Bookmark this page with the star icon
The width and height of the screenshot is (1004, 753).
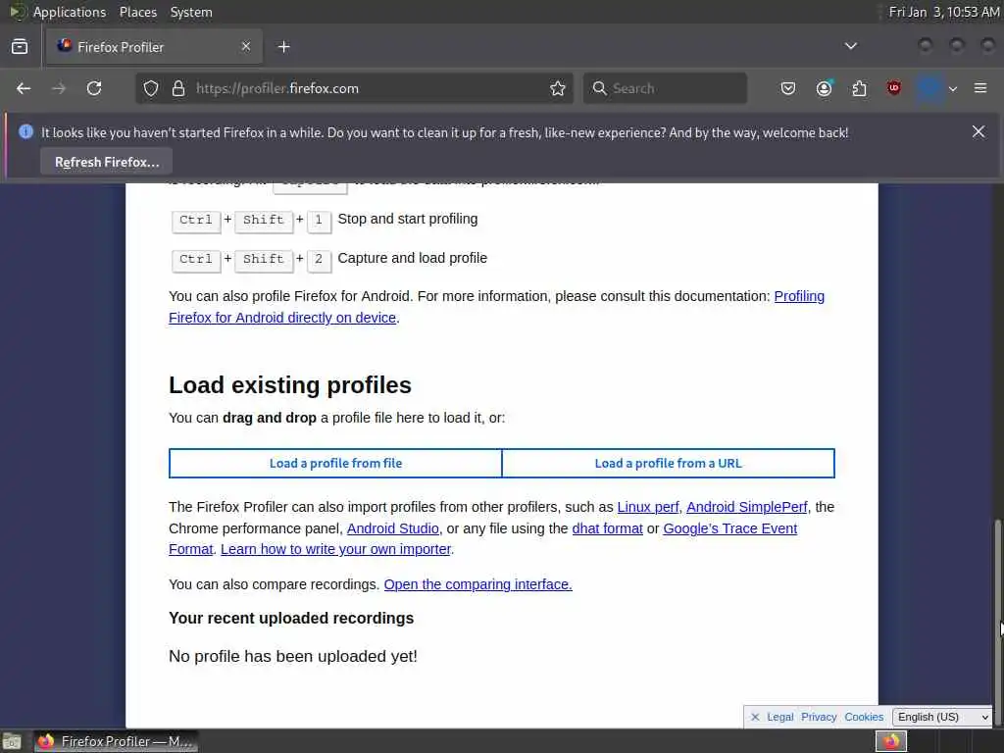(x=558, y=88)
